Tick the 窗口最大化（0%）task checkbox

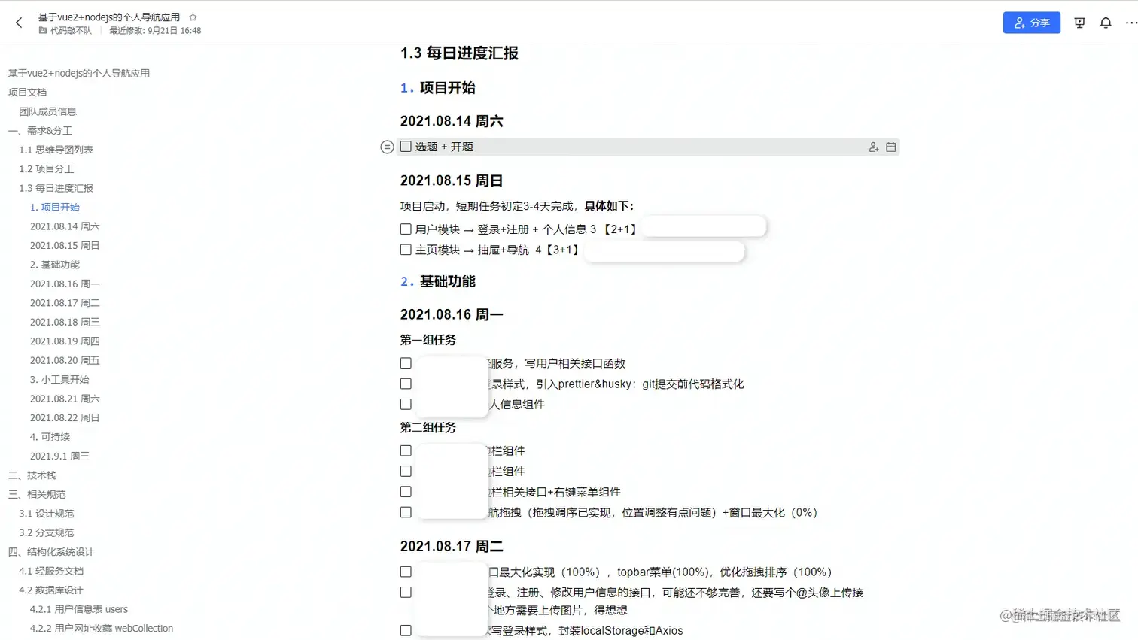(406, 512)
